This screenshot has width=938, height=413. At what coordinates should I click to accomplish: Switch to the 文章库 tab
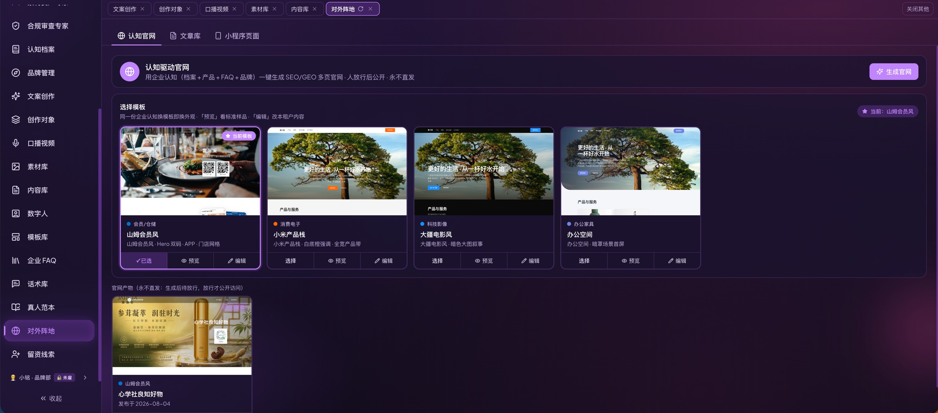tap(185, 36)
